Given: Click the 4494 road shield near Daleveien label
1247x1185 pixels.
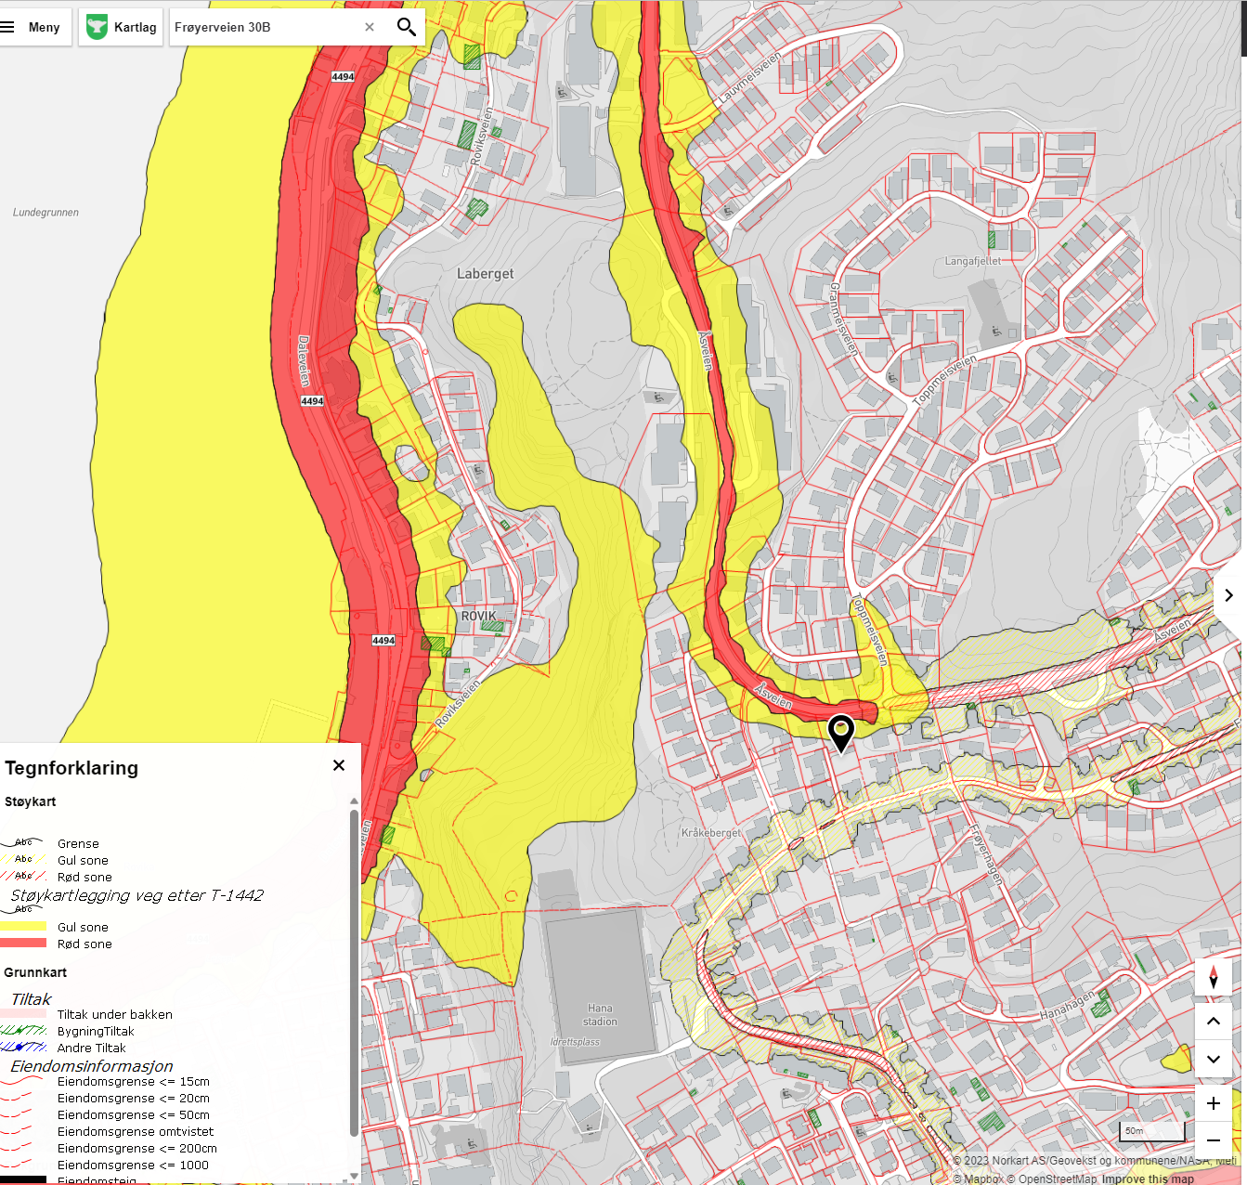Looking at the screenshot, I should coord(312,401).
